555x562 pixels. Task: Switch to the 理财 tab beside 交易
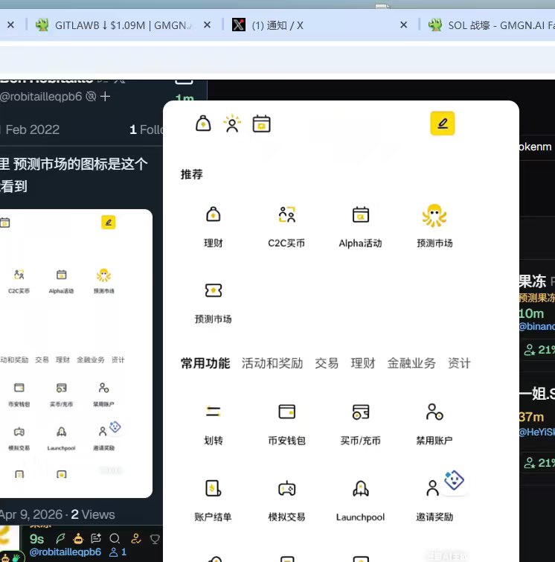click(363, 363)
